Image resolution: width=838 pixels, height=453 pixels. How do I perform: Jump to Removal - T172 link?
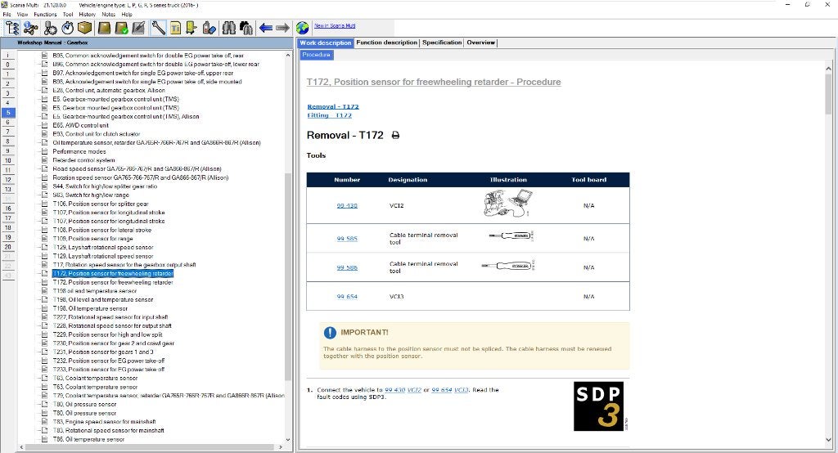click(x=333, y=107)
